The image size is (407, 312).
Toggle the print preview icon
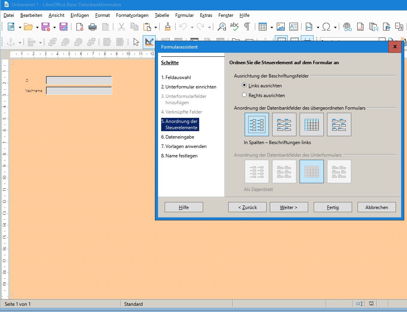tap(105, 27)
